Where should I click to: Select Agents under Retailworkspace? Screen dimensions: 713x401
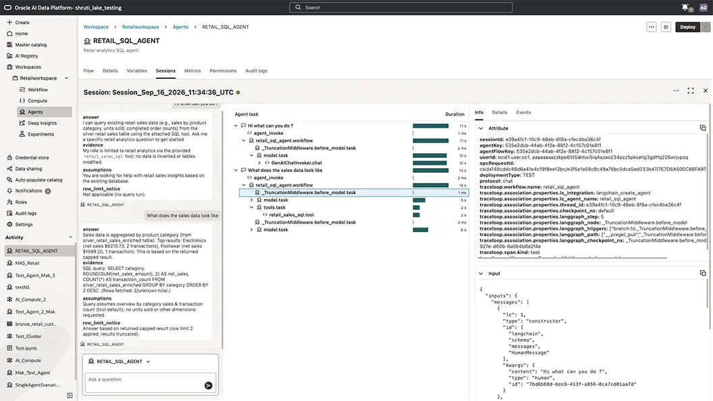(45, 112)
